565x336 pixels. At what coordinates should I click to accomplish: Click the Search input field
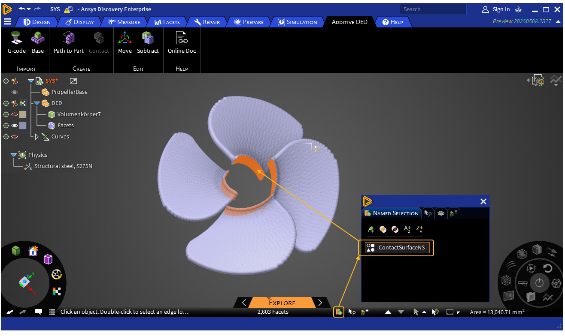click(433, 9)
